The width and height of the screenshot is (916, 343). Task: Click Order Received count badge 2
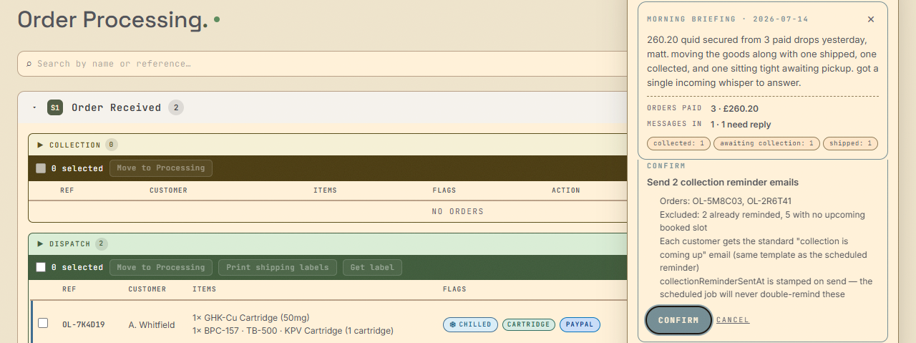coord(176,107)
